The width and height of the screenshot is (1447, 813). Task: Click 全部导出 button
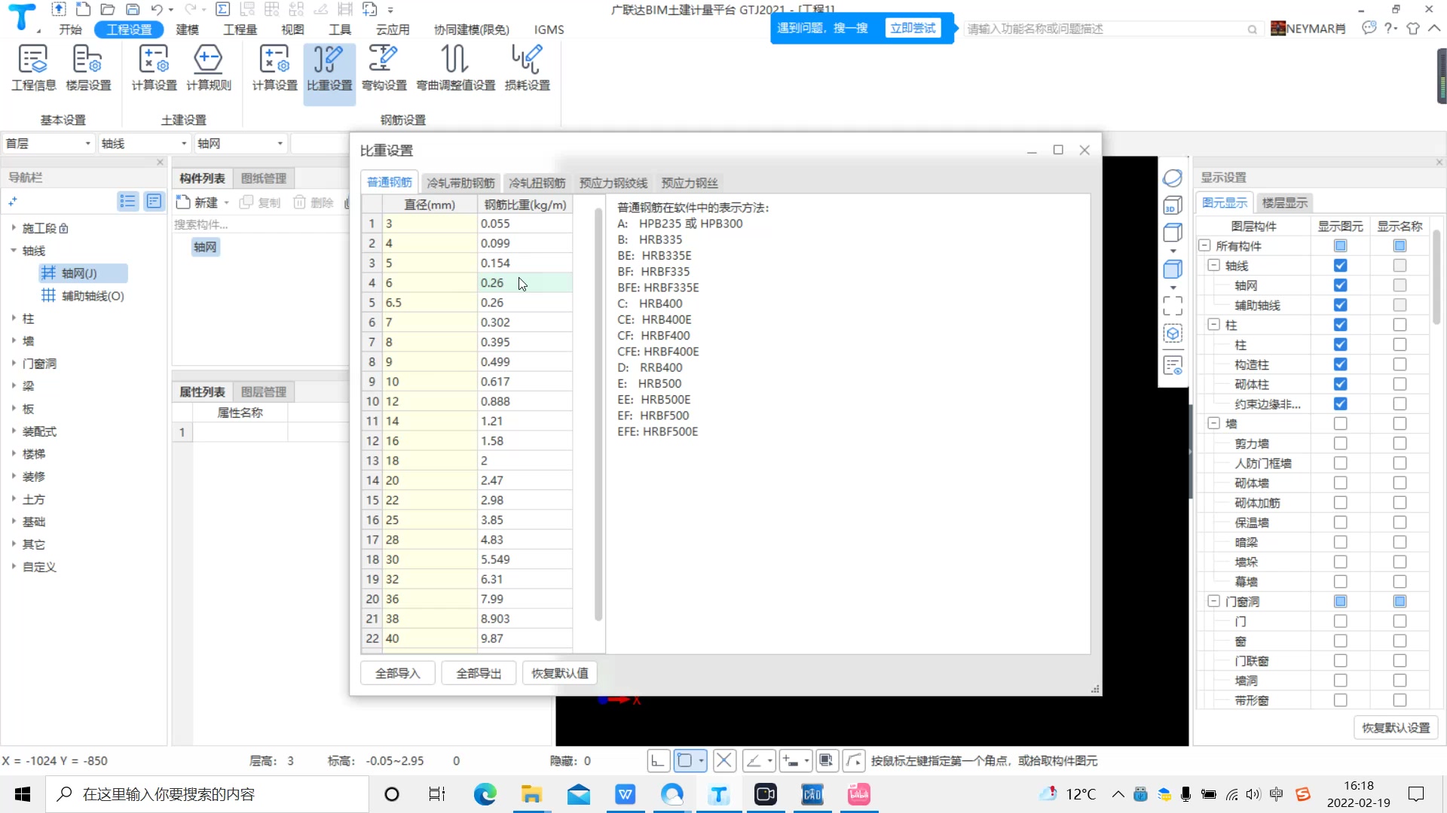click(478, 672)
